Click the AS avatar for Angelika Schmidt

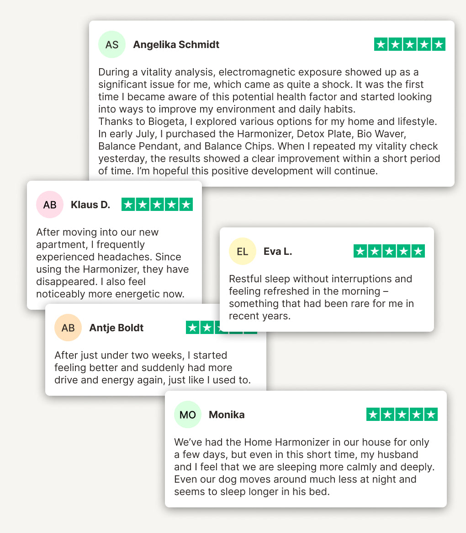[112, 44]
